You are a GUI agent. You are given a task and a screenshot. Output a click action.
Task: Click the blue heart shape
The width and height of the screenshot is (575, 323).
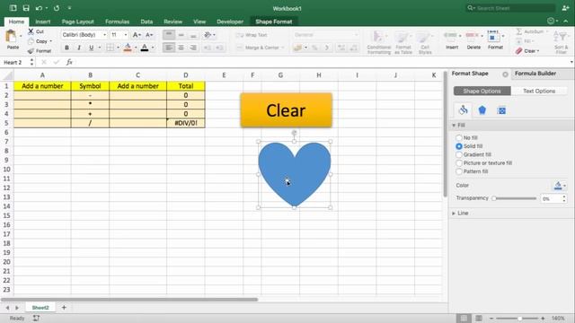coord(295,175)
